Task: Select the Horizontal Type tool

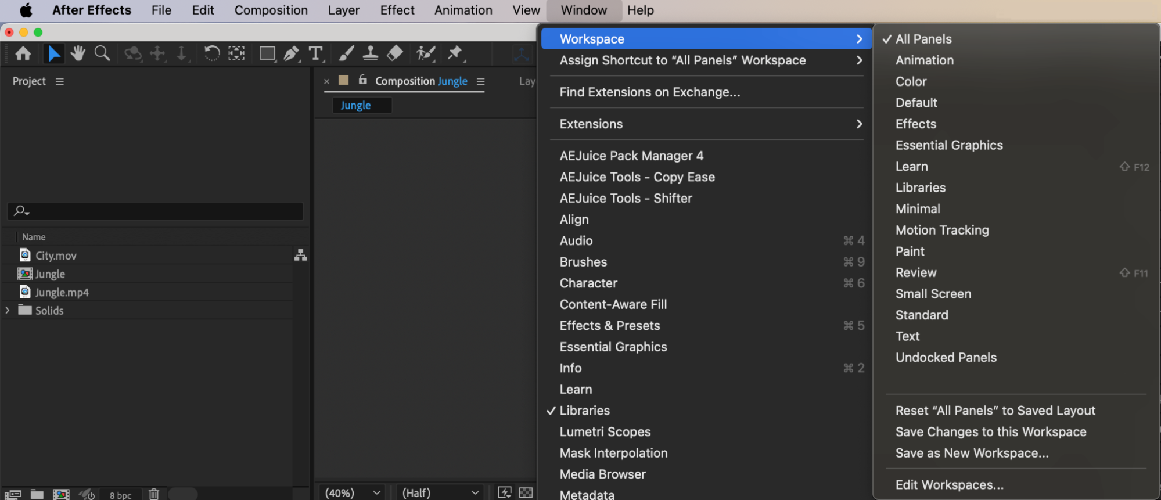Action: 316,54
